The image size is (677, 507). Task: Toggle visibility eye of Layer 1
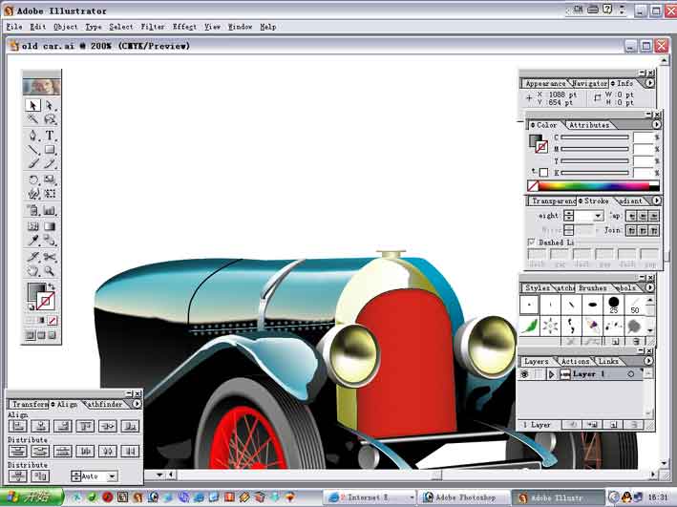525,374
